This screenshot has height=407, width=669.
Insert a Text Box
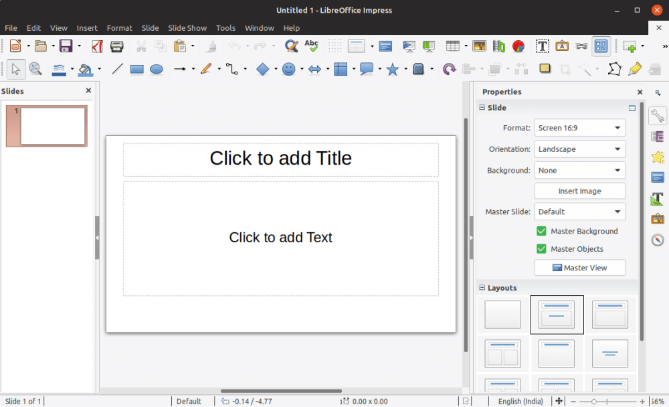pos(543,46)
